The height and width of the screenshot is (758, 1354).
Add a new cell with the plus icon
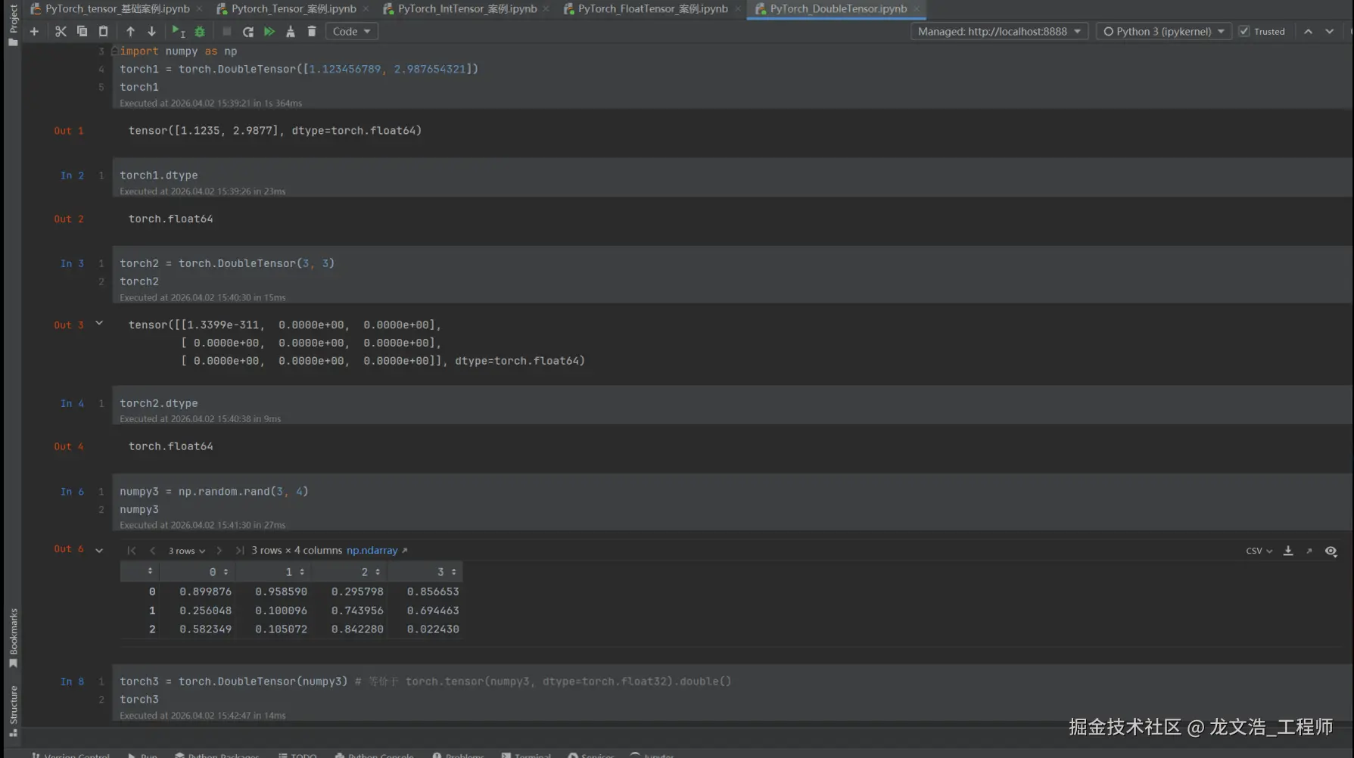pyautogui.click(x=34, y=31)
